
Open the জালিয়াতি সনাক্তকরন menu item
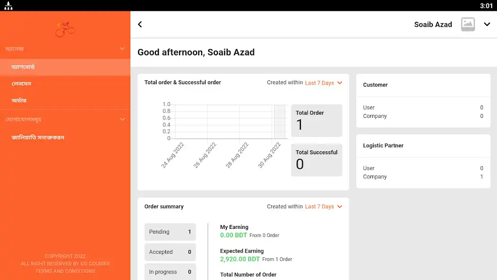(65, 138)
